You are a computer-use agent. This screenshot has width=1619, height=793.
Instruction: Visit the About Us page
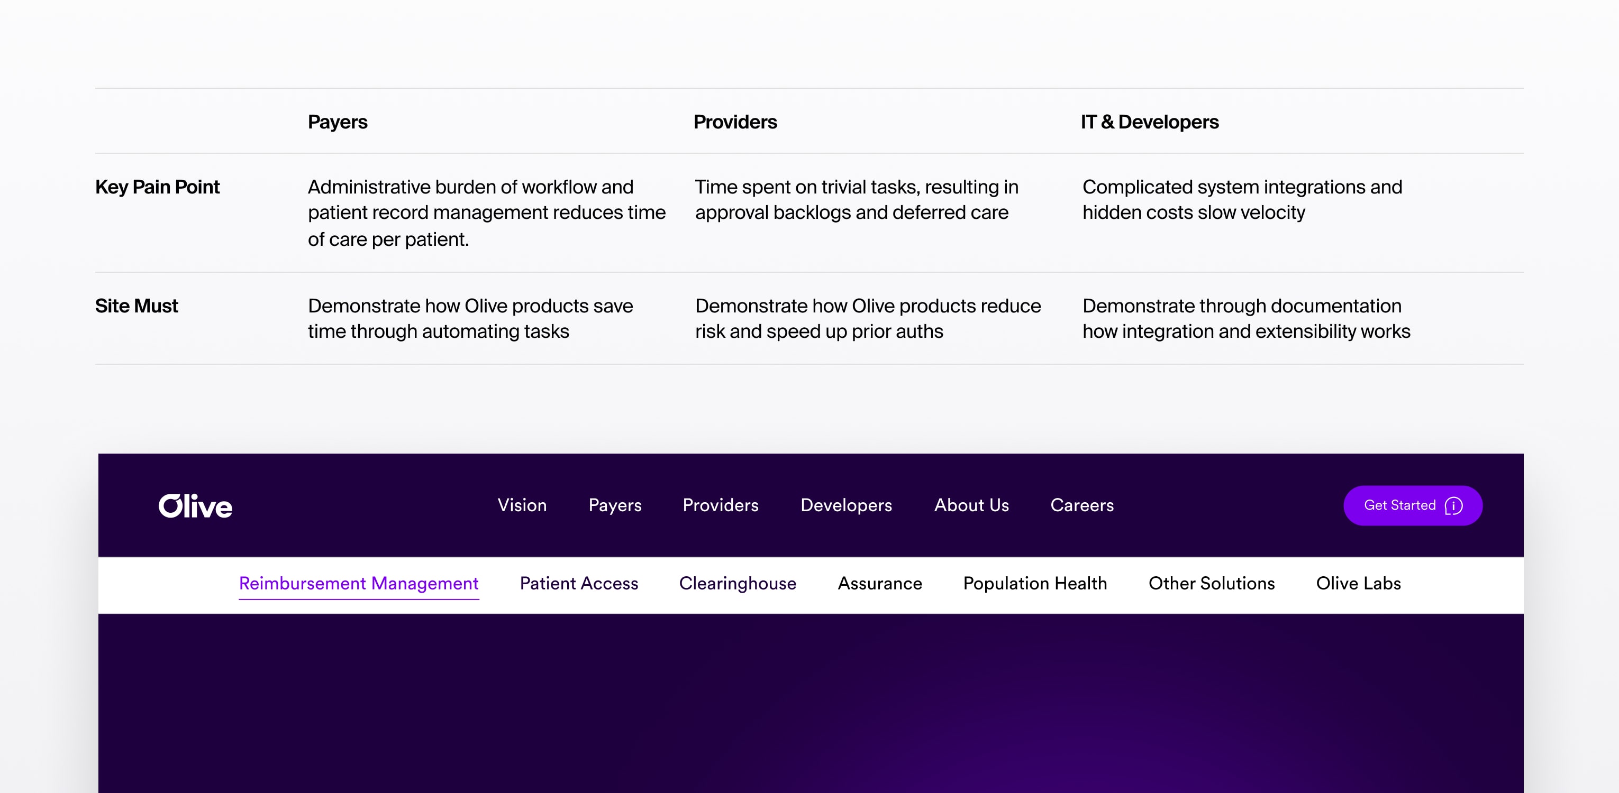(x=971, y=505)
